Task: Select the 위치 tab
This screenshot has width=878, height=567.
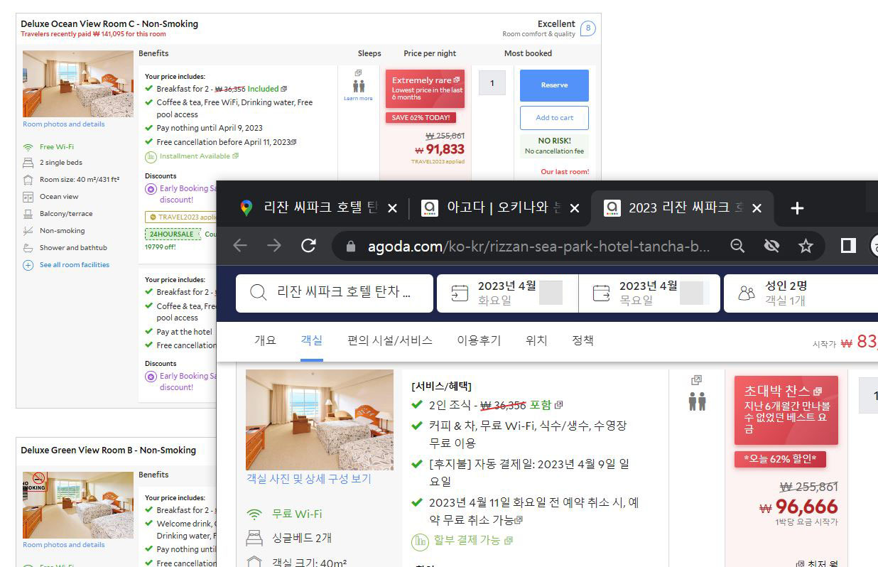Action: tap(536, 340)
